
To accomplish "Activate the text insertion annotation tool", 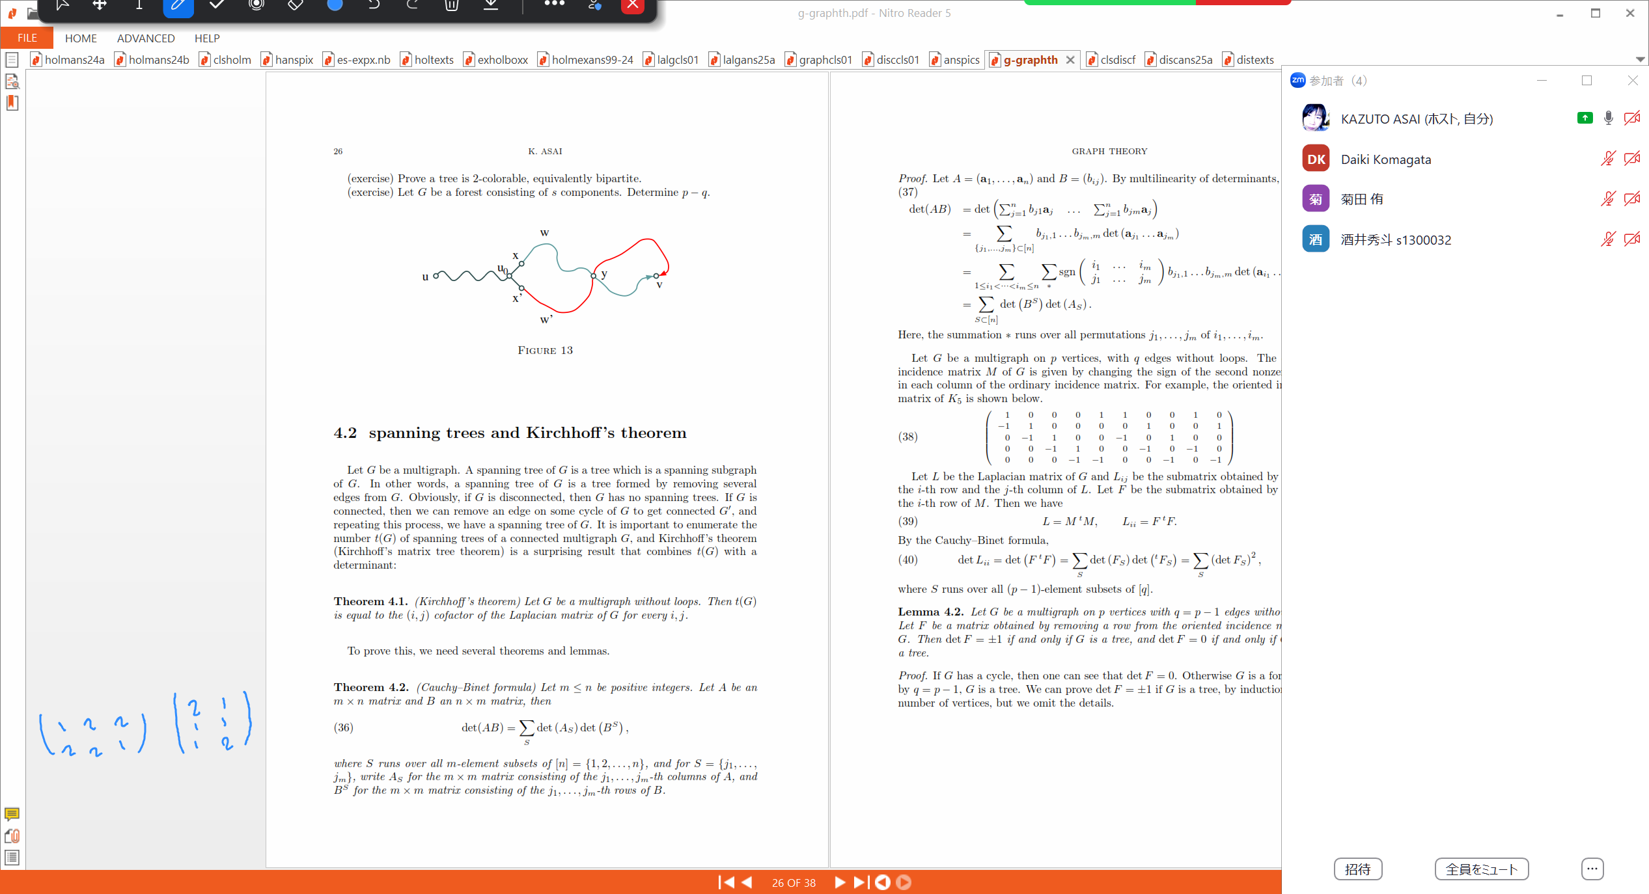I will point(139,5).
